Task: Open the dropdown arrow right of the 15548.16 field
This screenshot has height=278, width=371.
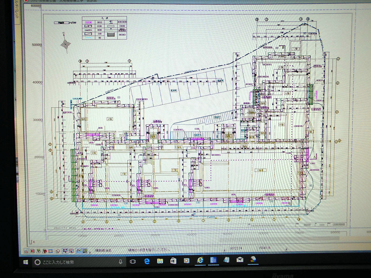Action: click(x=286, y=249)
